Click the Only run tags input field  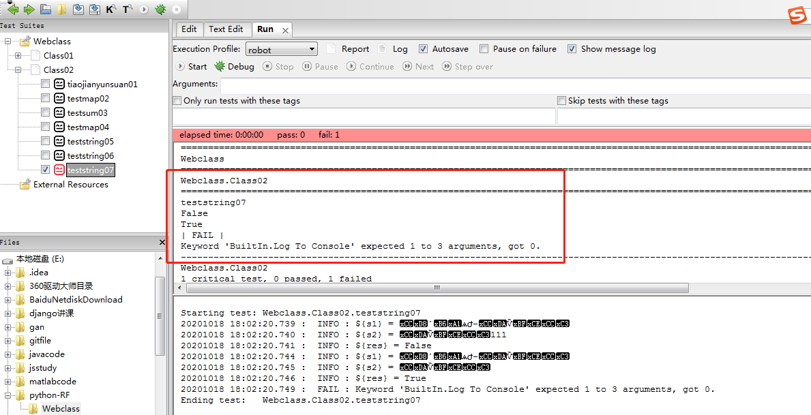(x=364, y=117)
